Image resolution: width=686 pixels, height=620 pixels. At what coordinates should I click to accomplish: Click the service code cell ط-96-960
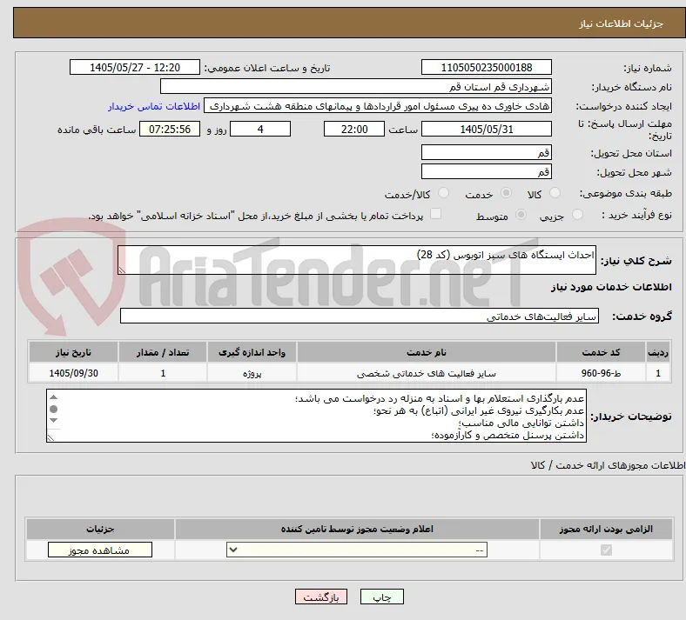tap(602, 373)
